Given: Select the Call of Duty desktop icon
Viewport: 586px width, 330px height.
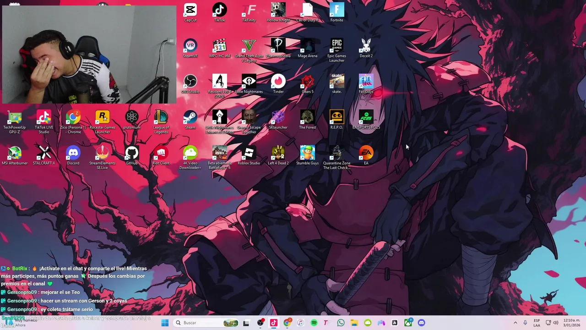Looking at the screenshot, I should point(308,12).
